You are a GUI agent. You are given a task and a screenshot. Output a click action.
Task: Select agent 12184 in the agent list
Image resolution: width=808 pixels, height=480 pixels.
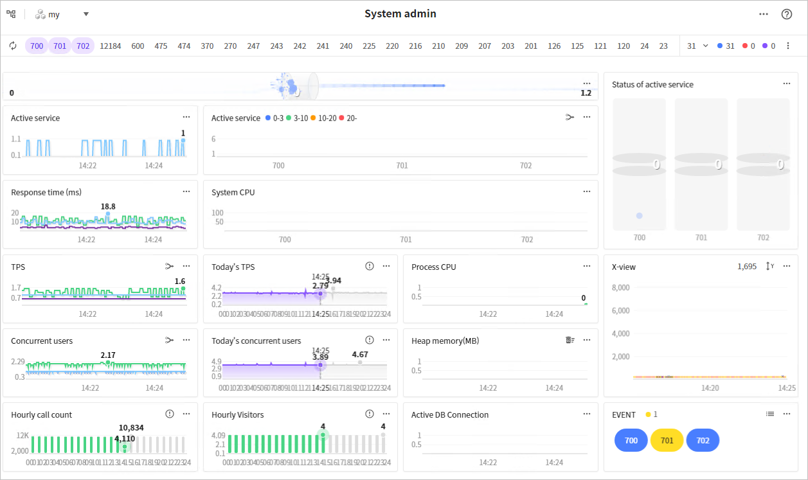click(x=110, y=46)
